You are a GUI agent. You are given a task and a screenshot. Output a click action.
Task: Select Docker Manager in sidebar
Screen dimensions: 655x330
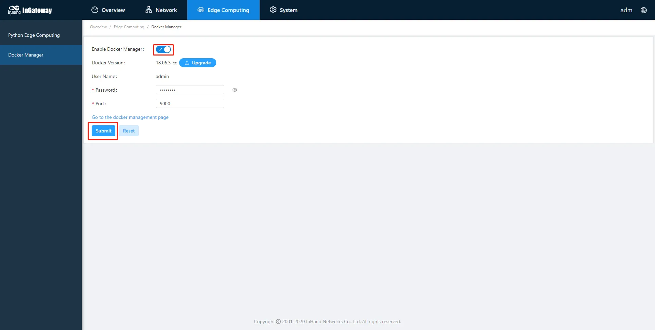[x=41, y=55]
